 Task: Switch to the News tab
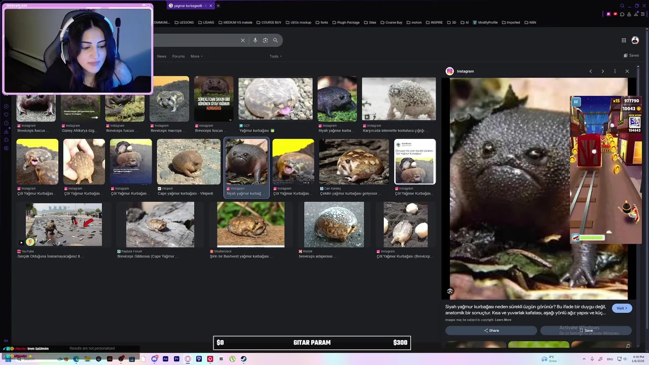(162, 56)
